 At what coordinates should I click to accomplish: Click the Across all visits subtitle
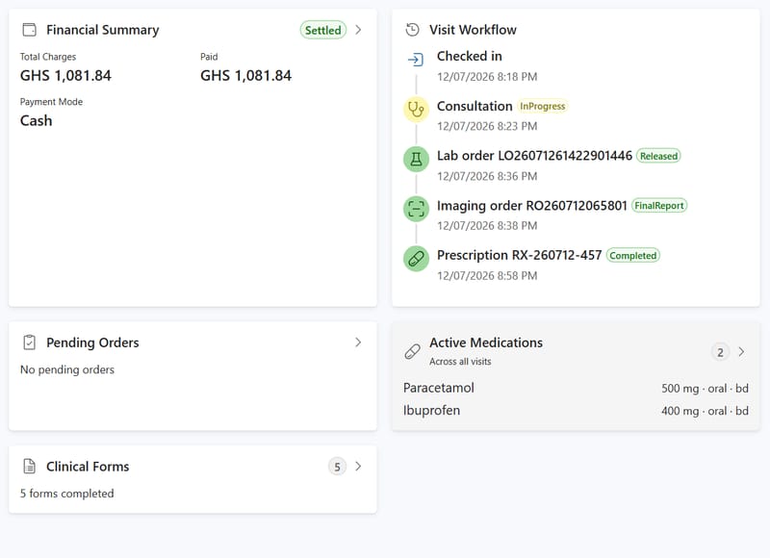tap(460, 362)
